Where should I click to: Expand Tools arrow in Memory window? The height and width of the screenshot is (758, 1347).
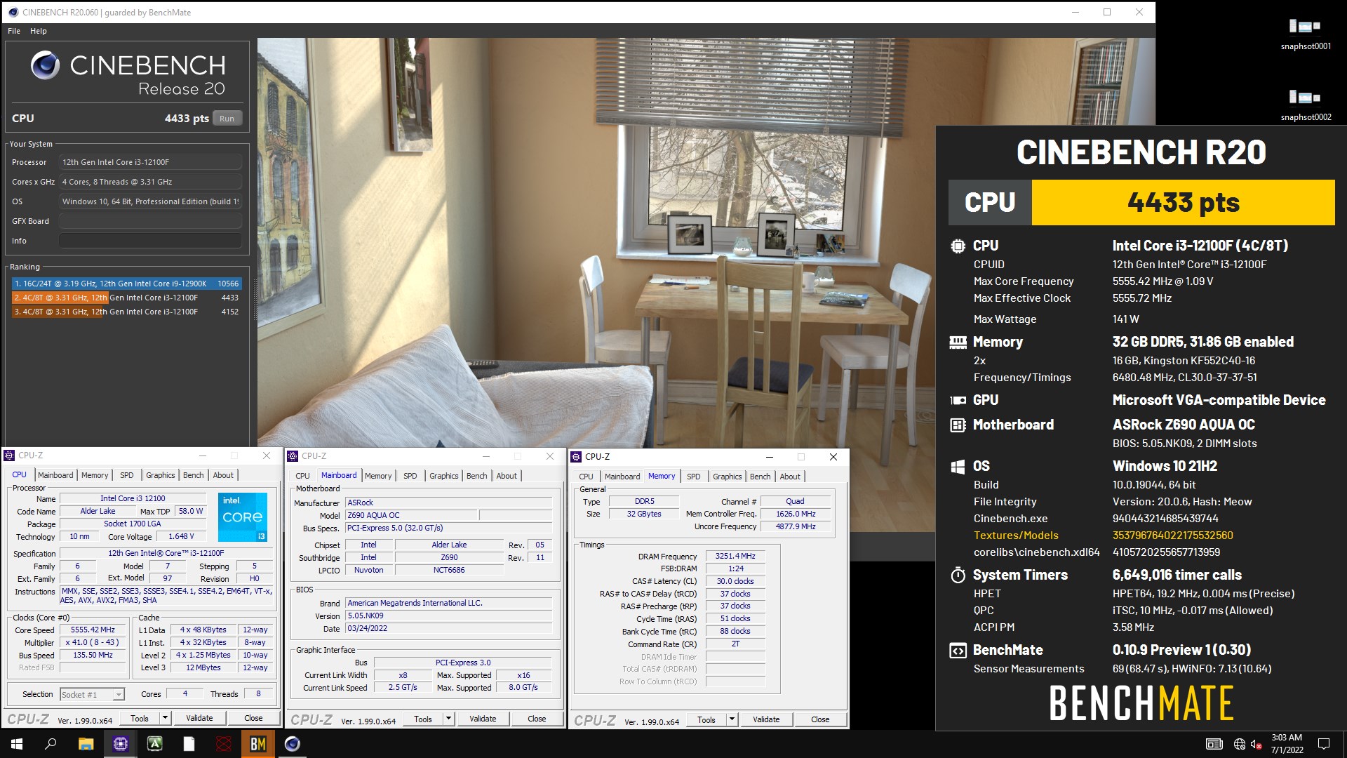[x=732, y=719]
